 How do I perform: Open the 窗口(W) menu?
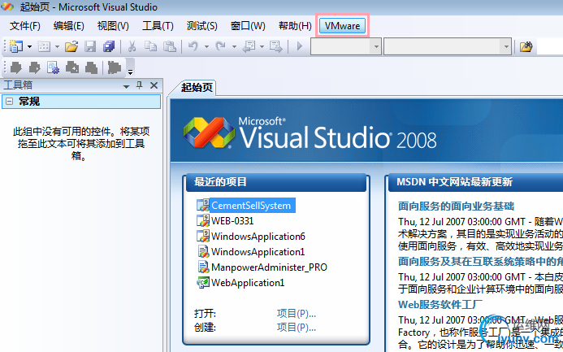tap(248, 26)
